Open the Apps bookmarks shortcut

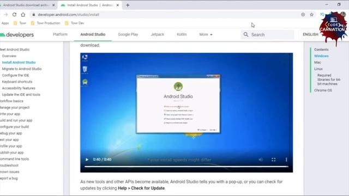coord(5,23)
